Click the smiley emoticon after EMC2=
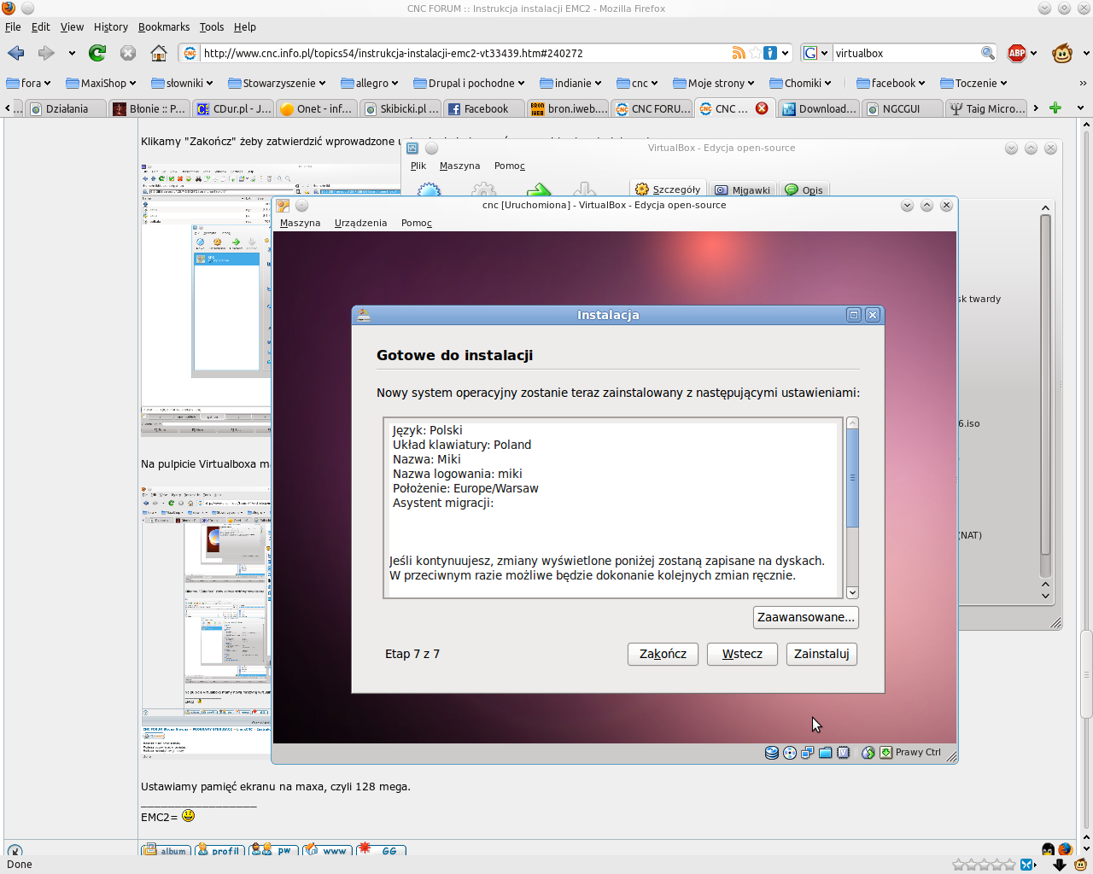 coord(189,816)
